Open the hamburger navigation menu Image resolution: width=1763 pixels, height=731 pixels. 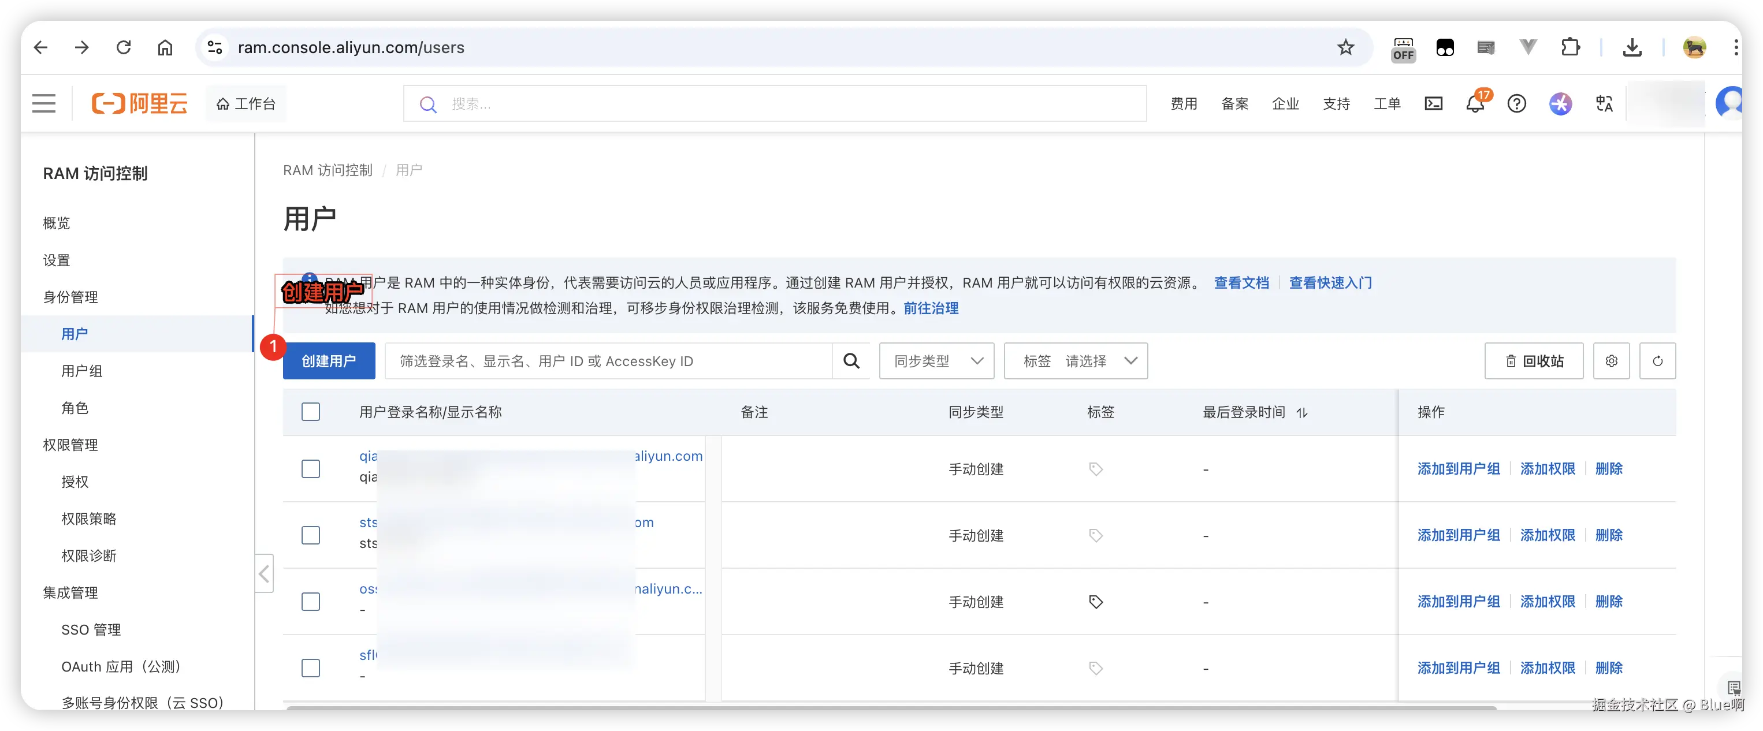pos(44,104)
